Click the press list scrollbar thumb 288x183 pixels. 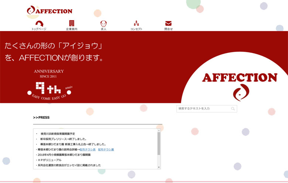(x=159, y=143)
